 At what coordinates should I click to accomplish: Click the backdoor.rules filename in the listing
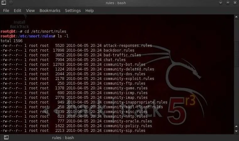[119, 50]
